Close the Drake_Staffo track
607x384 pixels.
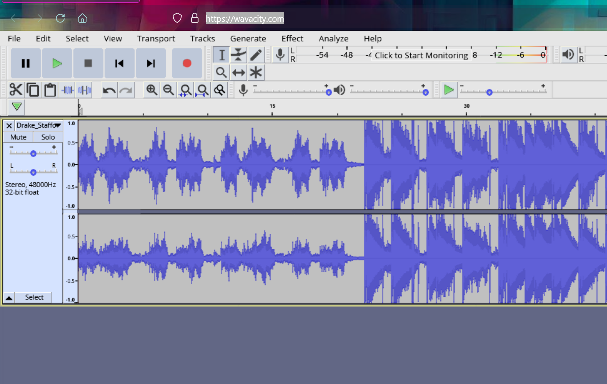coord(9,125)
